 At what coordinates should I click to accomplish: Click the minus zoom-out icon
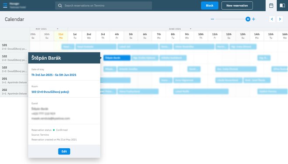[x=213, y=19]
